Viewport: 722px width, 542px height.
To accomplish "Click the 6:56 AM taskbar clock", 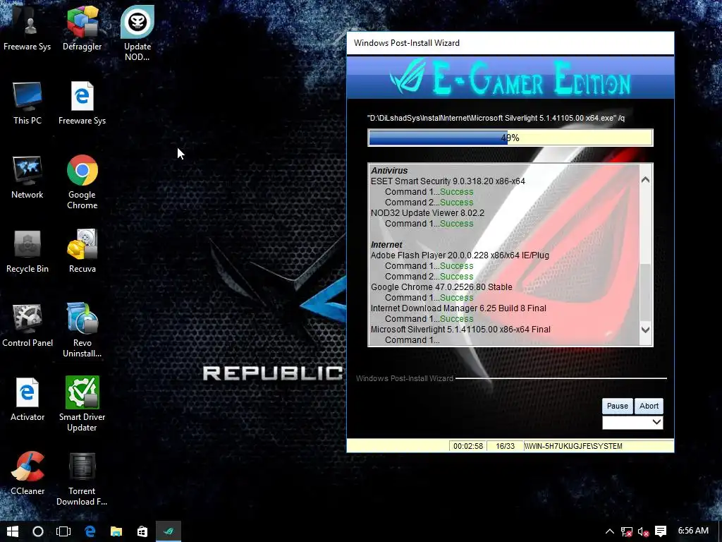I will 693,531.
